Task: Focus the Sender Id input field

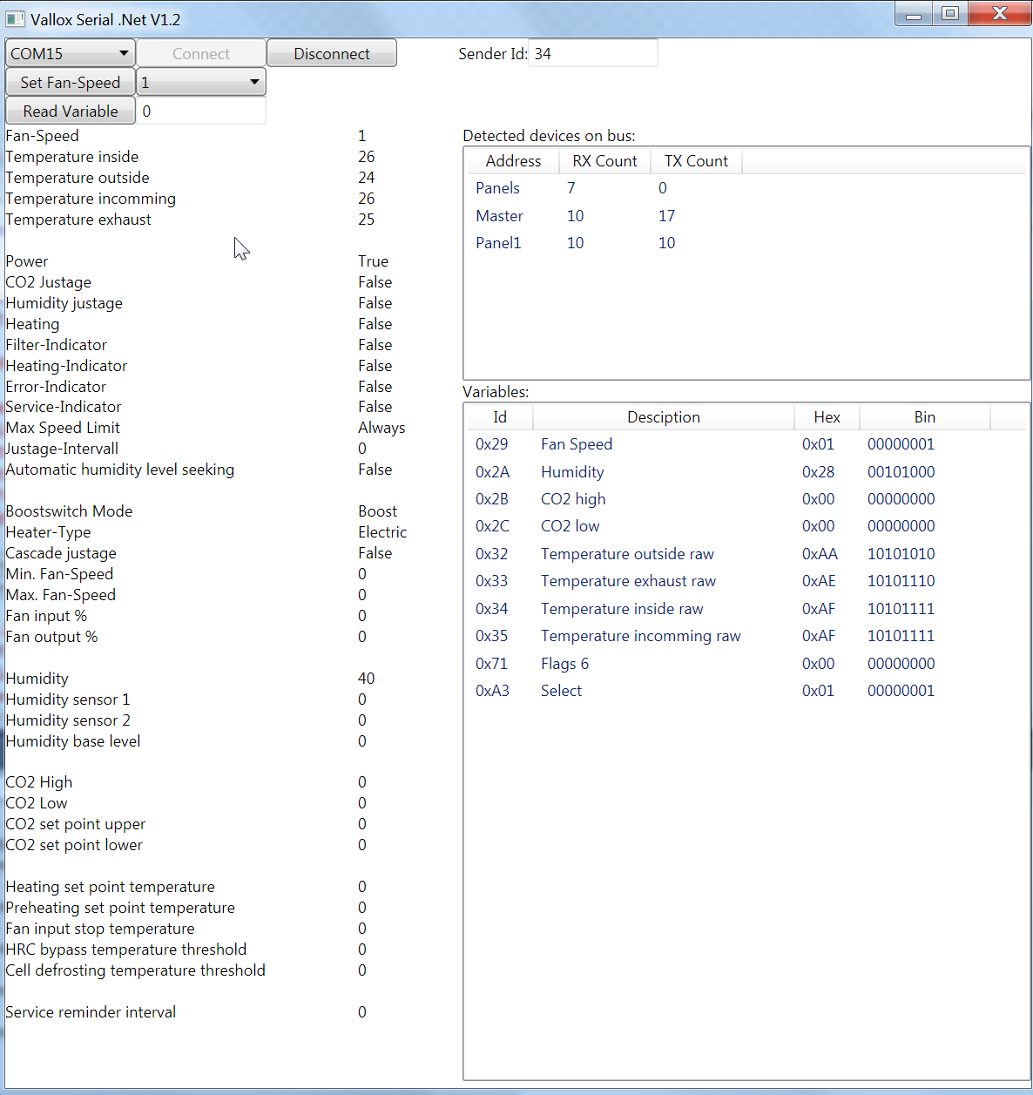Action: pyautogui.click(x=593, y=53)
